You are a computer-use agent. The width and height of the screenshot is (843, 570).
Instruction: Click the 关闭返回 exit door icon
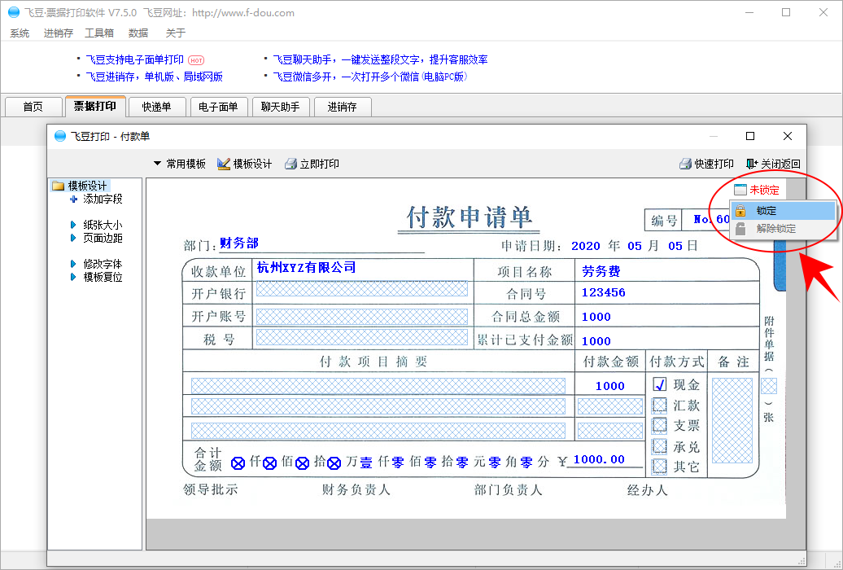click(x=752, y=164)
